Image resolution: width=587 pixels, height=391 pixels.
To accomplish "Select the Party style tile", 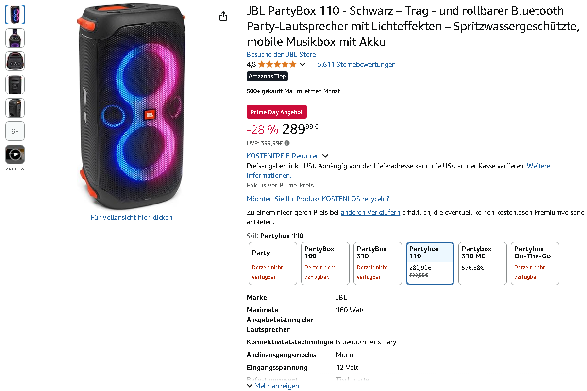I will click(x=273, y=263).
